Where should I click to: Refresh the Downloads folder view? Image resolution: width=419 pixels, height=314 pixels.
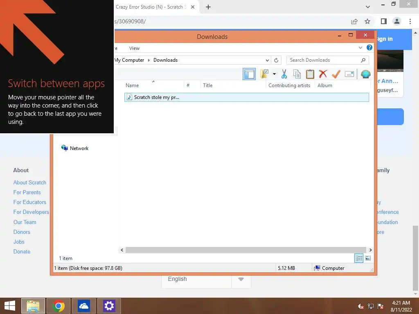(x=276, y=60)
